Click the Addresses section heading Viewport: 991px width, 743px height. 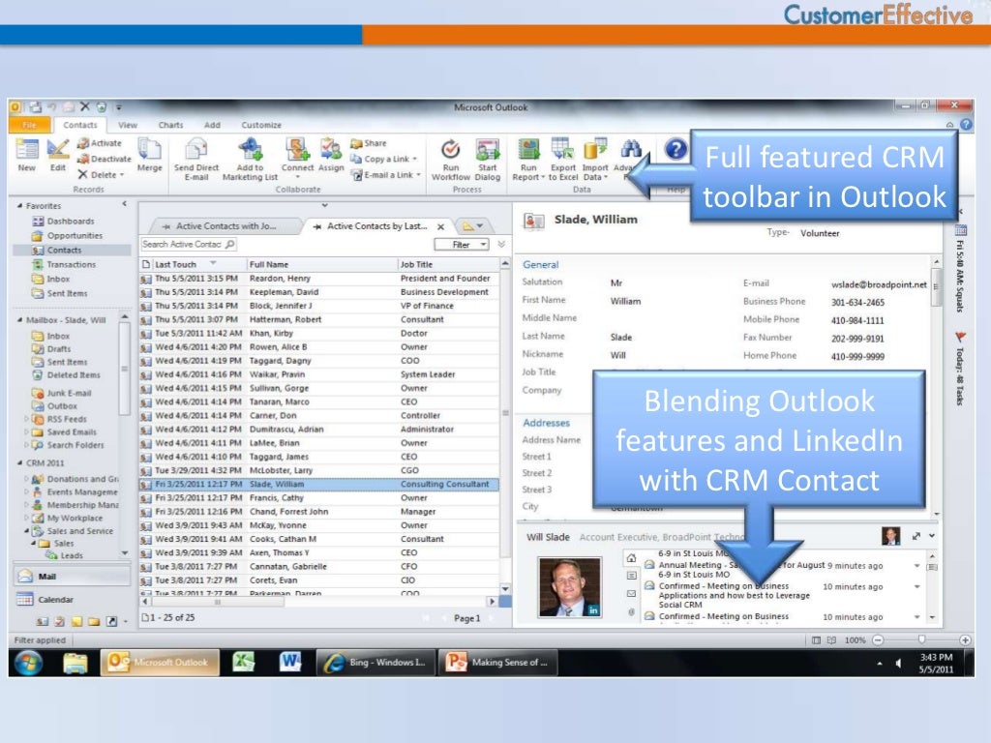(x=546, y=423)
